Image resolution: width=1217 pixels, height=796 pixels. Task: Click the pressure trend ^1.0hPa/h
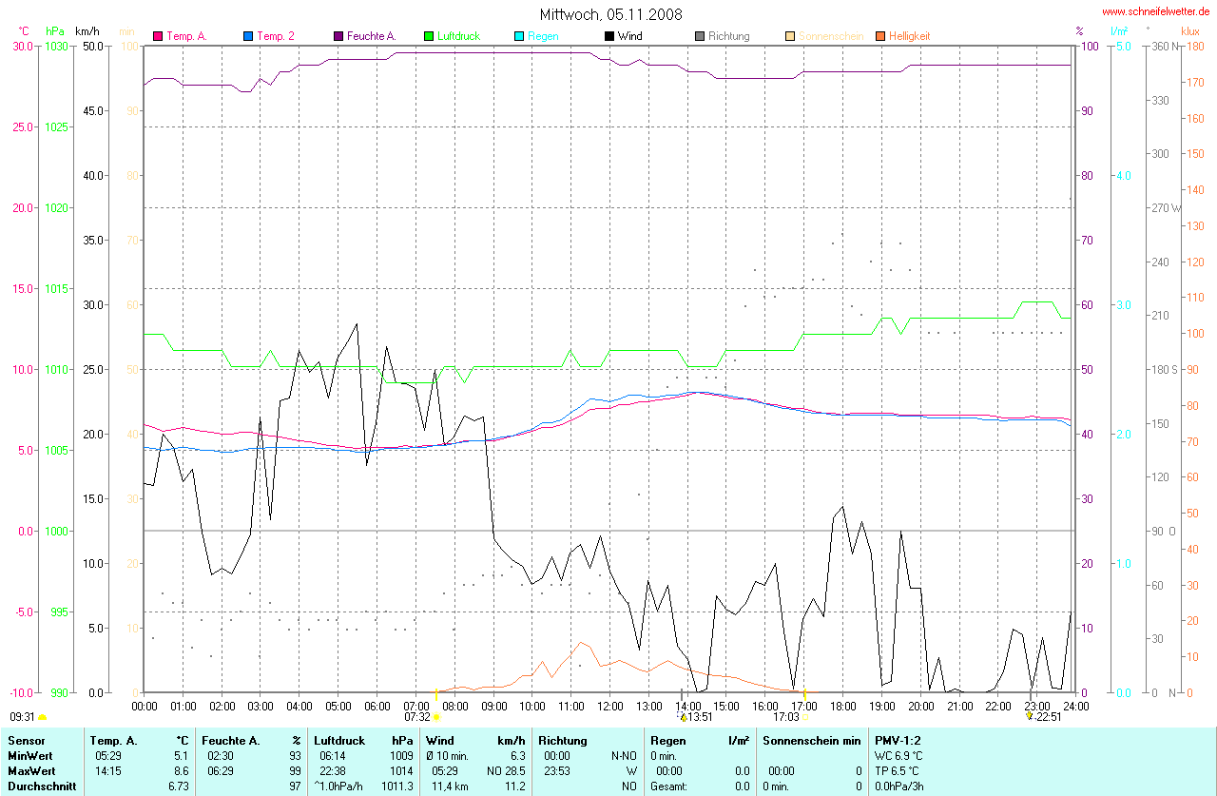[x=340, y=786]
